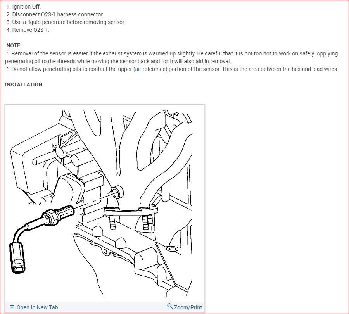Click the oxygen sensor illustration thumbnail
Image resolution: width=349 pixels, height=314 pixels.
(x=105, y=204)
